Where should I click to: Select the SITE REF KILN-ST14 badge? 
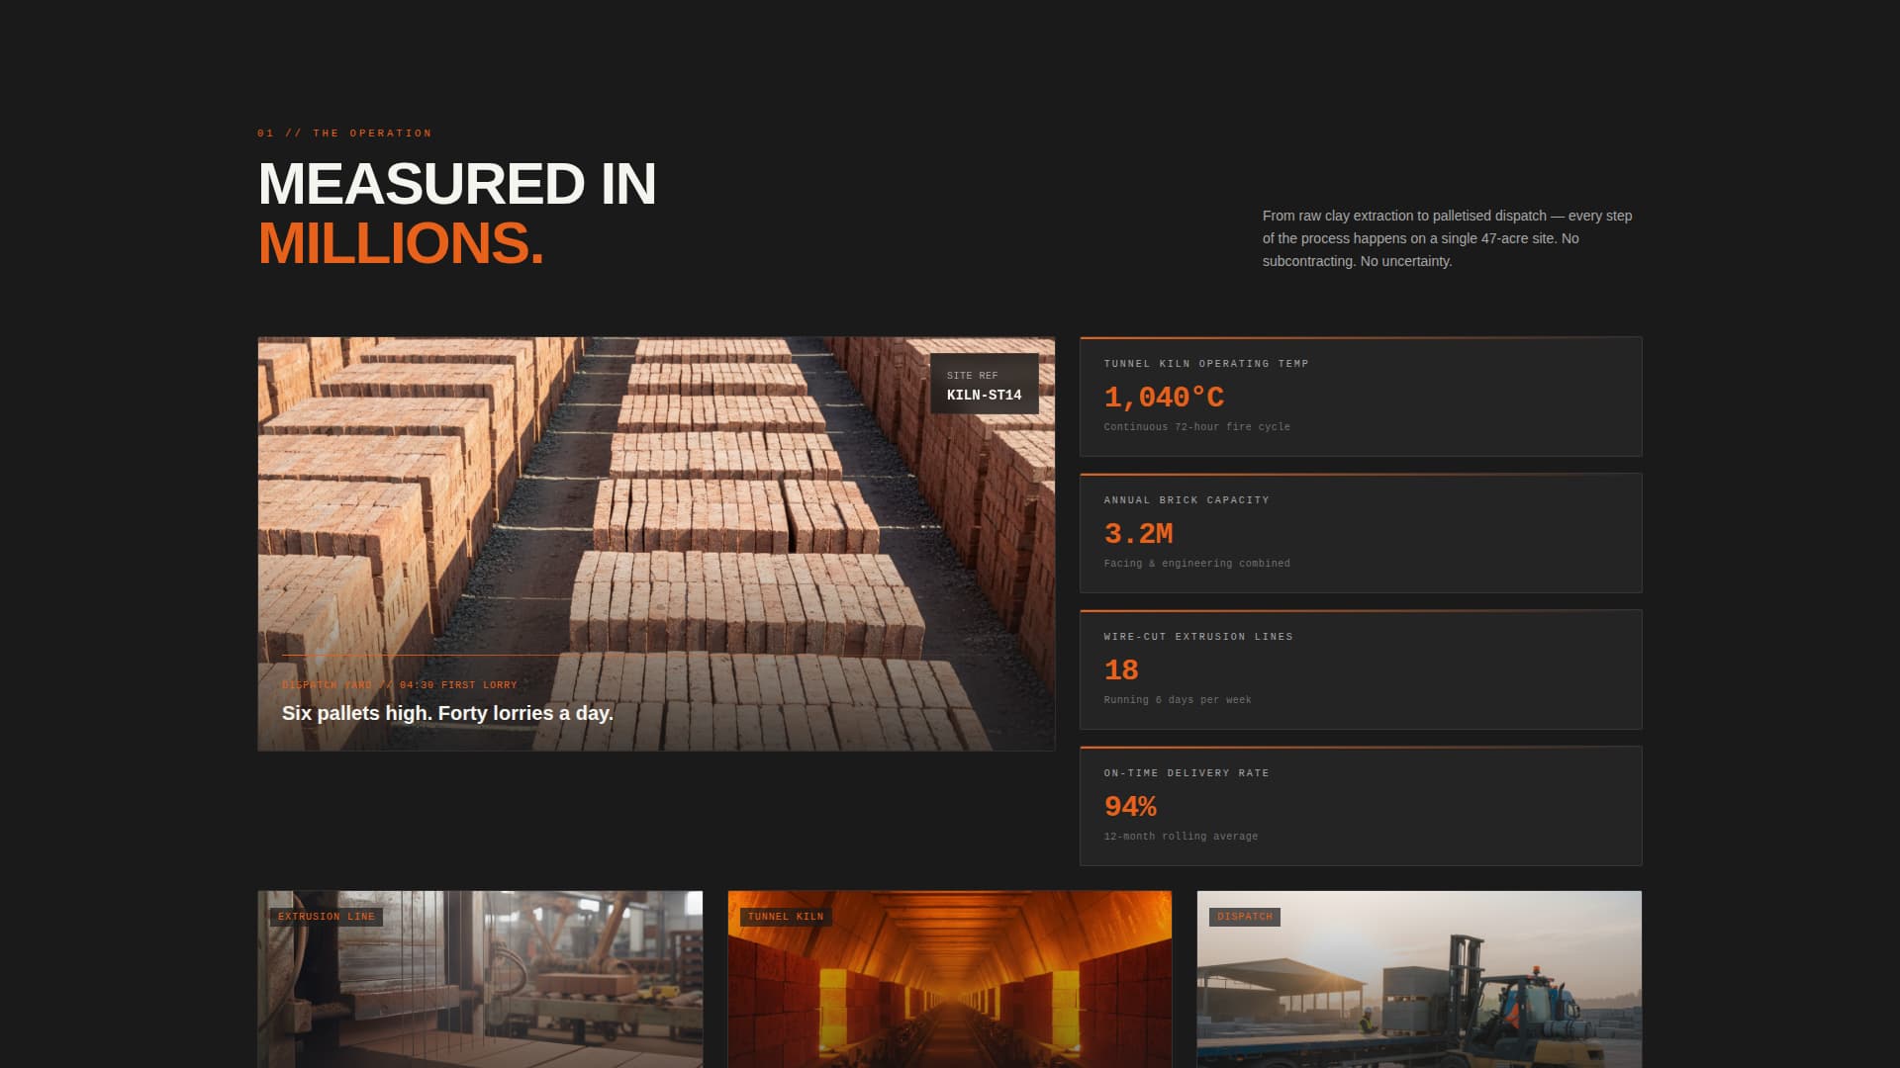click(984, 384)
